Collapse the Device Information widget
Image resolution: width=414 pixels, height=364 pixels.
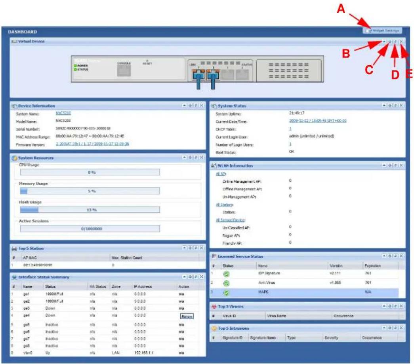(184, 106)
